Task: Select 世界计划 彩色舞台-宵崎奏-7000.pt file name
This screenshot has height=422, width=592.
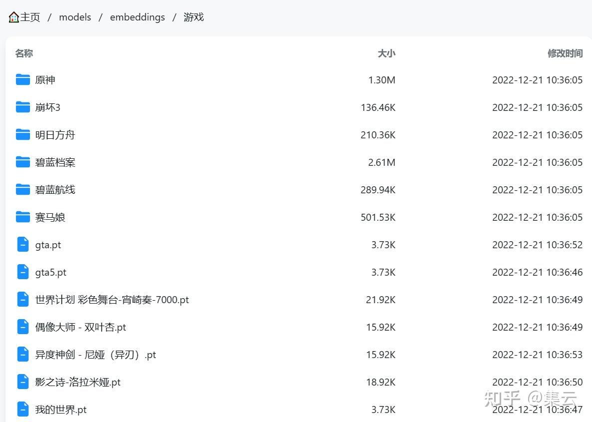Action: click(x=112, y=300)
